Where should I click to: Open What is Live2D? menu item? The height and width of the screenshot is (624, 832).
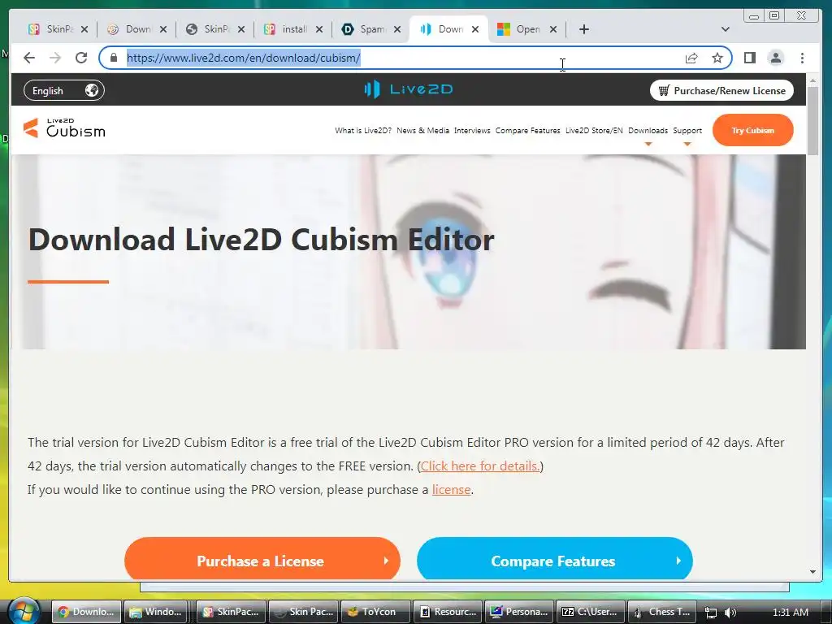pos(363,131)
